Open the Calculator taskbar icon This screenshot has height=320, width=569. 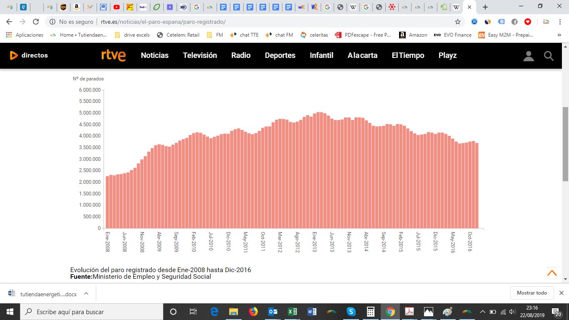click(x=370, y=312)
